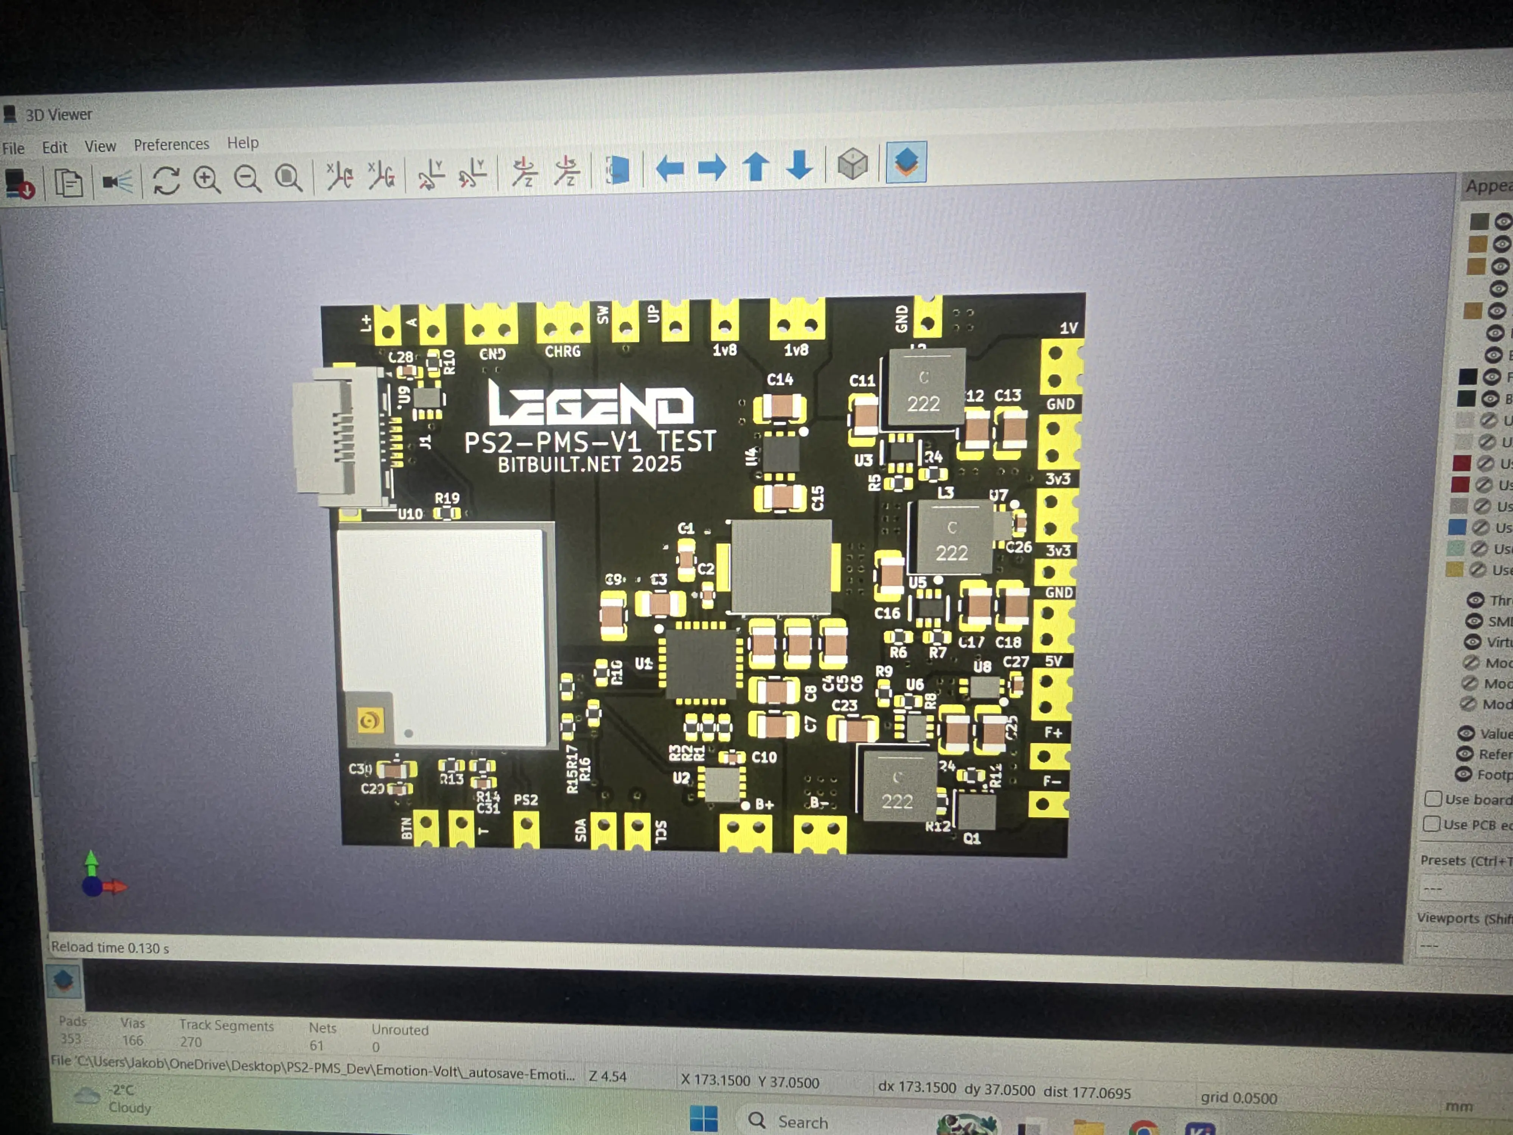The height and width of the screenshot is (1135, 1513).
Task: Toggle eye icon beside 'Footp' text row
Action: 1463,774
